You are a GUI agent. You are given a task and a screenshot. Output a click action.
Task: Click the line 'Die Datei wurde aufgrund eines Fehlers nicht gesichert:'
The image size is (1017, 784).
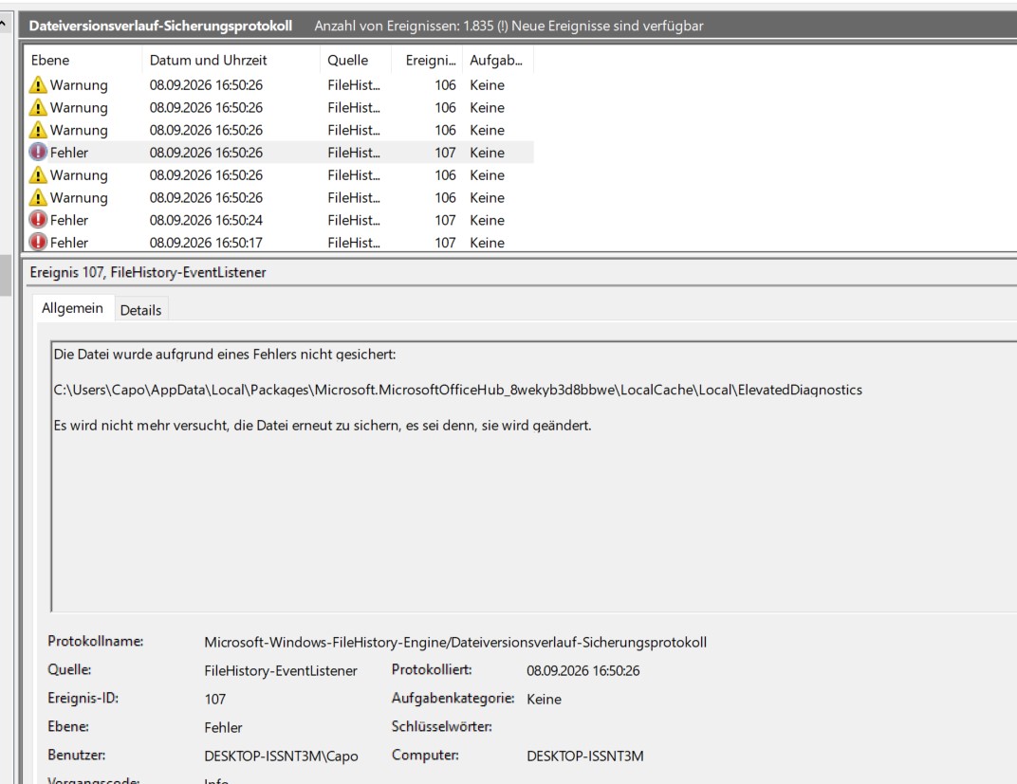click(x=225, y=355)
